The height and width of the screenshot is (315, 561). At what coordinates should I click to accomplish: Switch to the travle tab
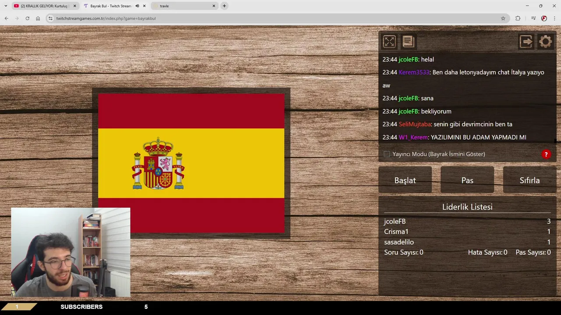[x=185, y=6]
